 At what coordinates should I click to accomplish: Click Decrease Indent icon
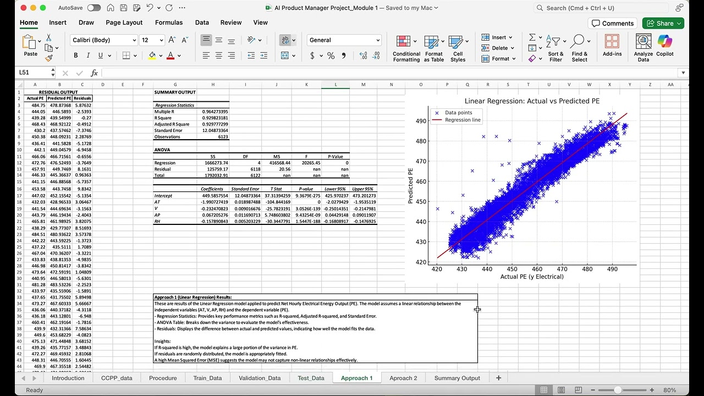[x=251, y=56]
